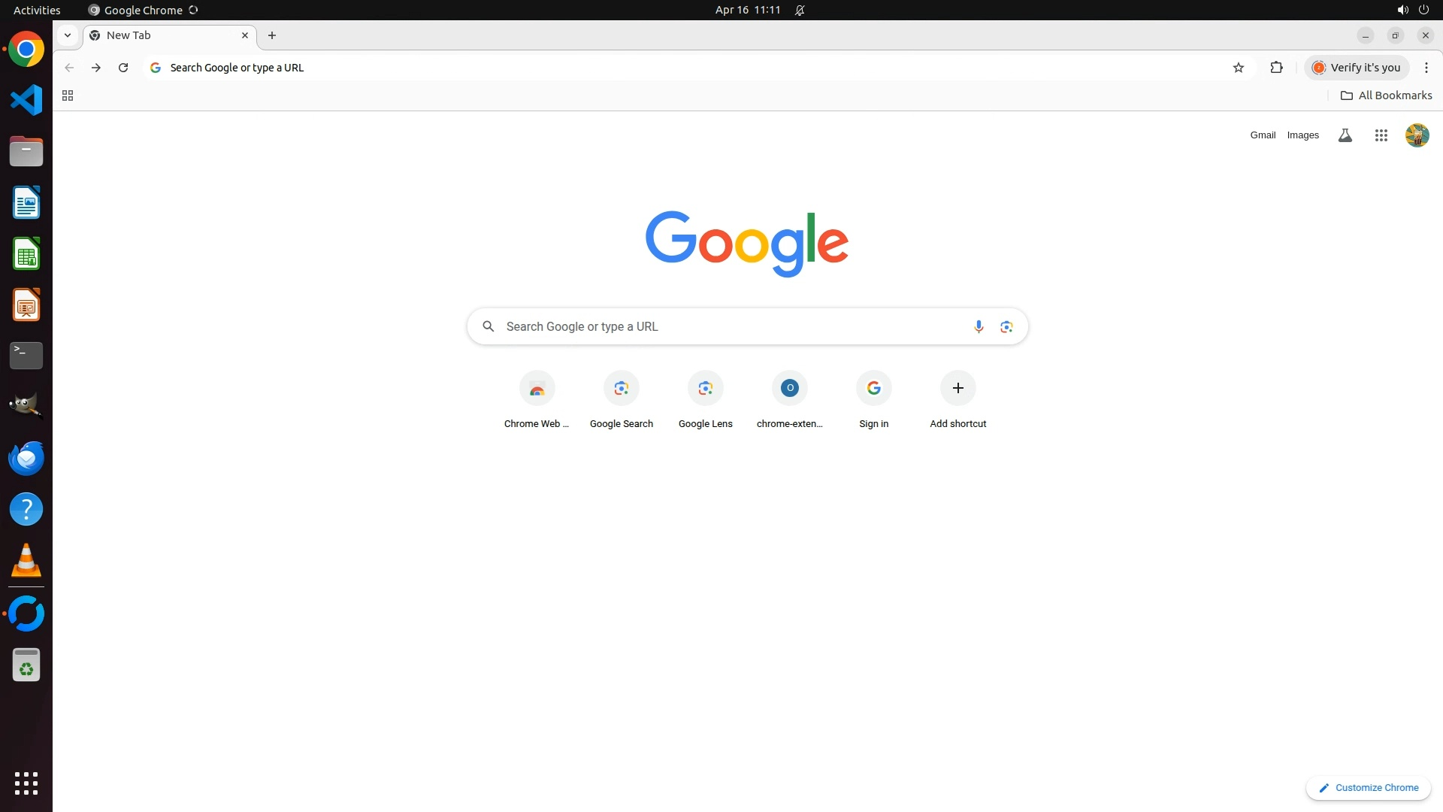Open Search Labs flask icon

click(x=1345, y=135)
